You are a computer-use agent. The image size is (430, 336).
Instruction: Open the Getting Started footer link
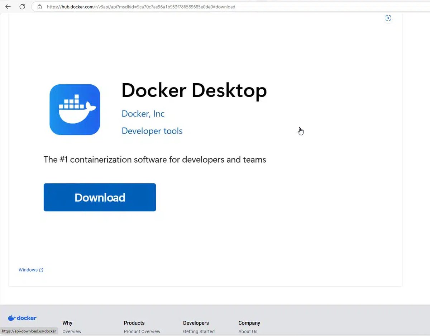199,331
